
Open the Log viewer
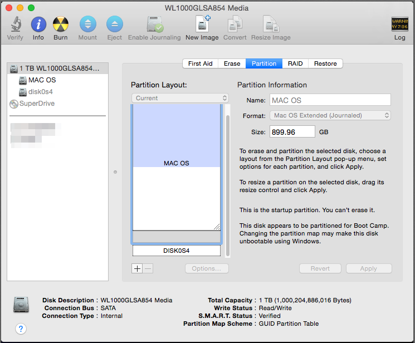pyautogui.click(x=399, y=24)
